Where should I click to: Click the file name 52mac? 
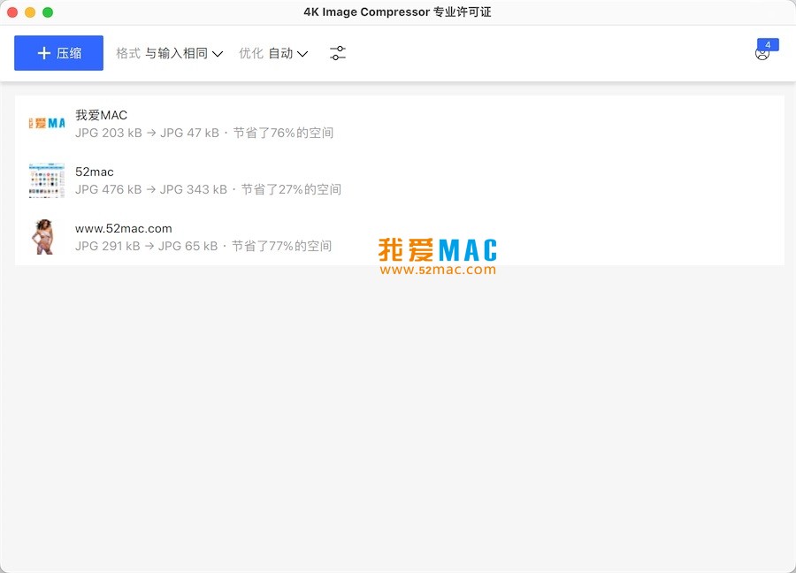point(95,172)
